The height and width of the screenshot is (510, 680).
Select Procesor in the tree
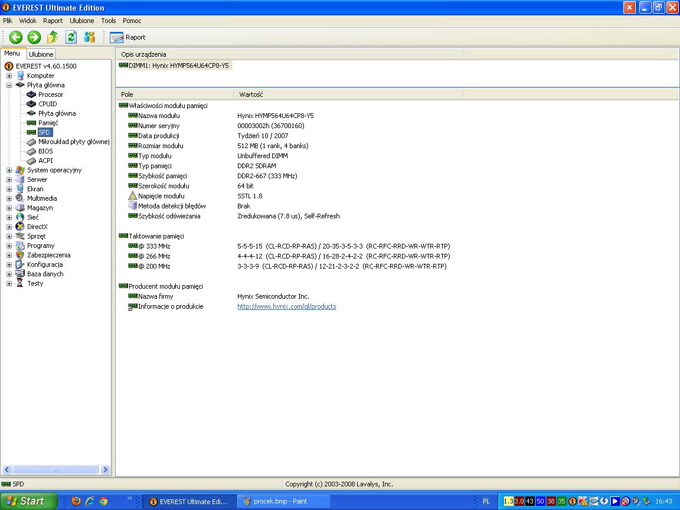point(50,94)
